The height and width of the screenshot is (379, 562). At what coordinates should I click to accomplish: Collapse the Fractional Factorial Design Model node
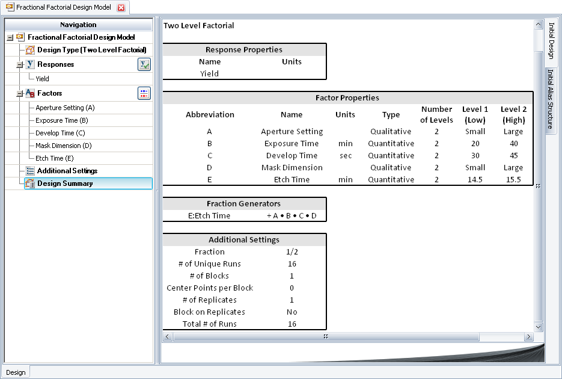tap(10, 37)
